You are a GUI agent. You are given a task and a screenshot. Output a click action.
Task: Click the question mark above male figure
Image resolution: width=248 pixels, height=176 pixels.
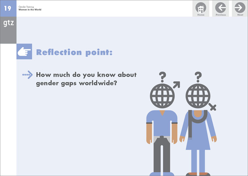162,77
